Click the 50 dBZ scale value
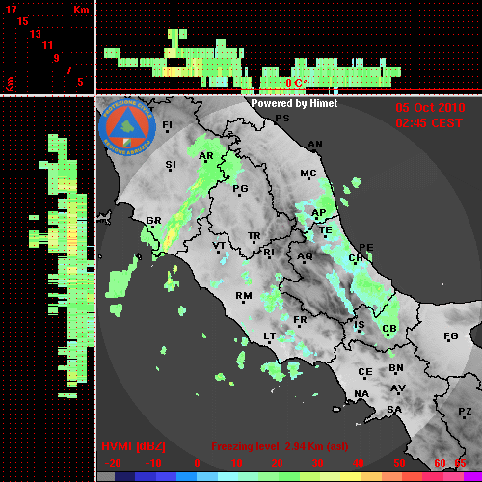 pyautogui.click(x=399, y=463)
